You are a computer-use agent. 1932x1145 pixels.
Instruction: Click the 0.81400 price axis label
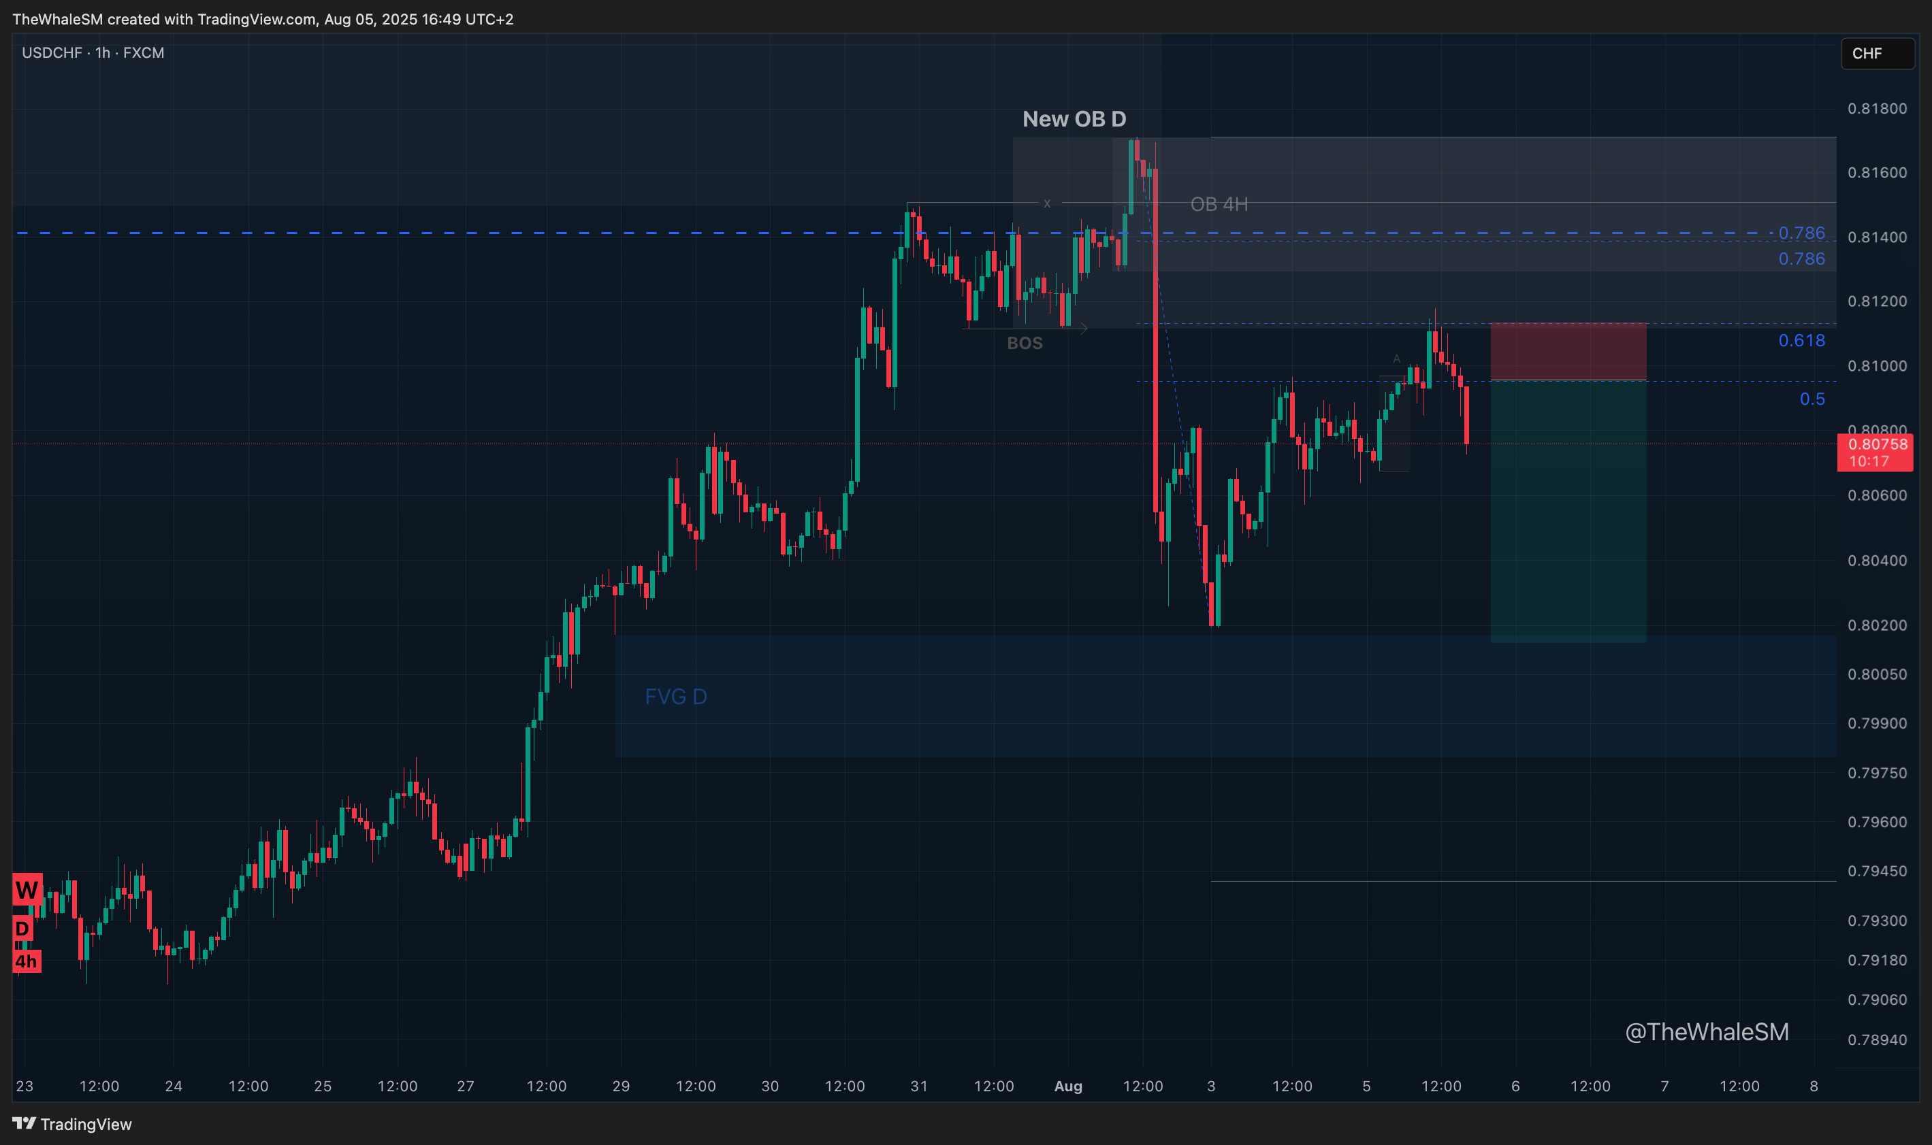pyautogui.click(x=1876, y=237)
